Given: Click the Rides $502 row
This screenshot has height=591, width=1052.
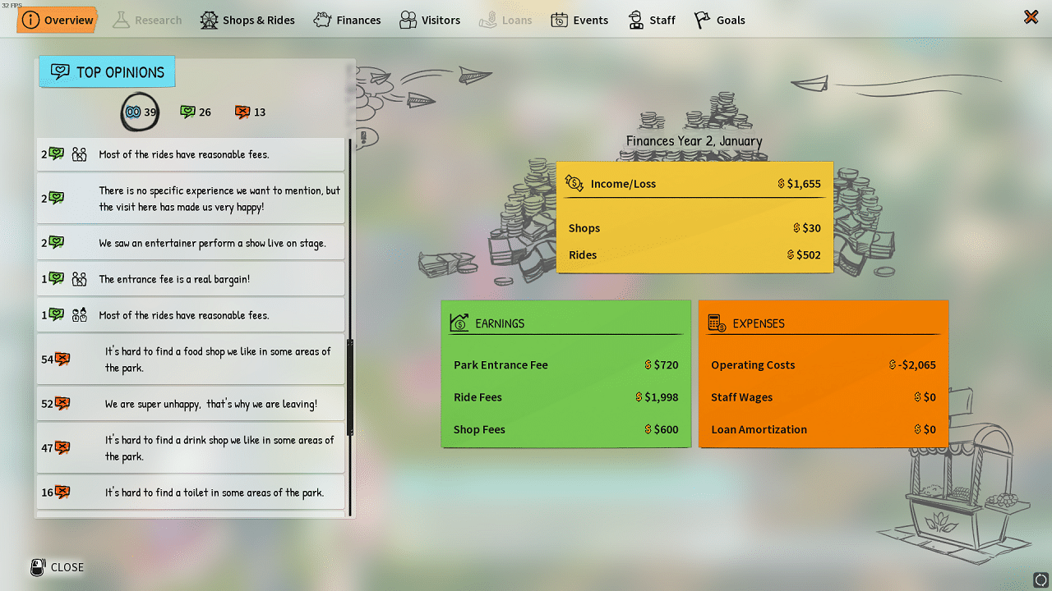Looking at the screenshot, I should [x=694, y=254].
